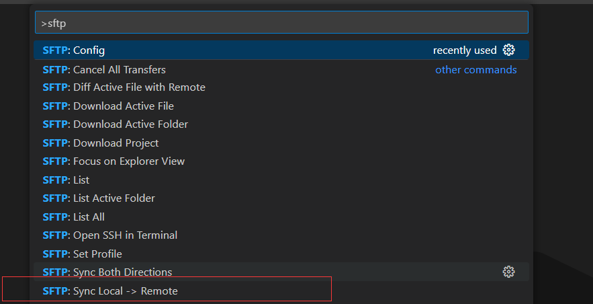This screenshot has height=304, width=593.
Task: Click the 'other commands' label
Action: coord(475,70)
